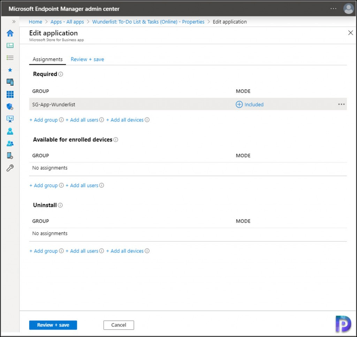
Task: Add all users under Available for enrolled devices
Action: [x=82, y=186]
